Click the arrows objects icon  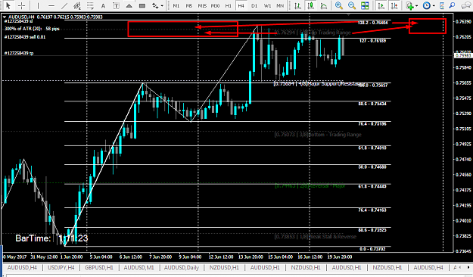[155, 5]
